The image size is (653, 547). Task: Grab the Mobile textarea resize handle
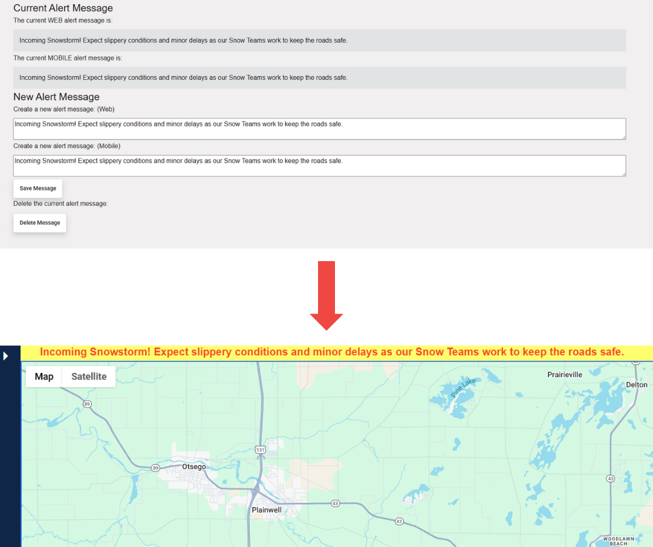[x=623, y=173]
